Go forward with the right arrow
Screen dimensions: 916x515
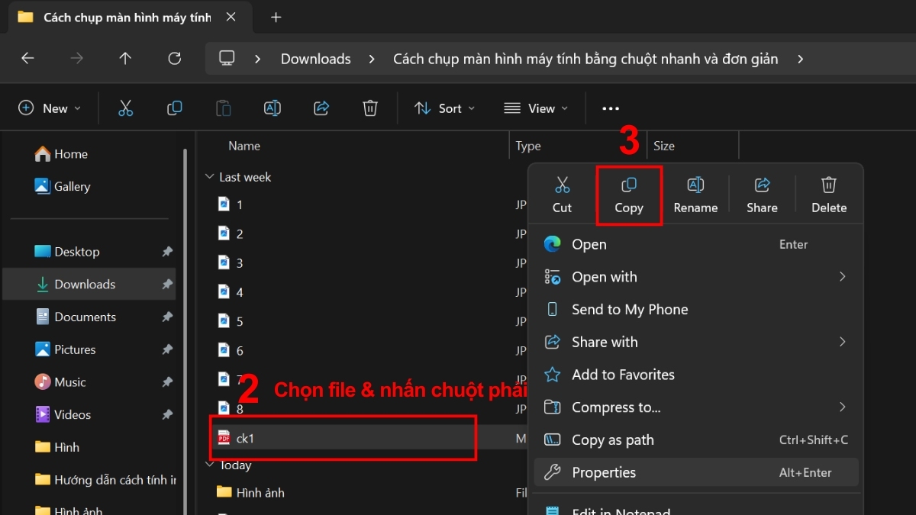coord(76,59)
